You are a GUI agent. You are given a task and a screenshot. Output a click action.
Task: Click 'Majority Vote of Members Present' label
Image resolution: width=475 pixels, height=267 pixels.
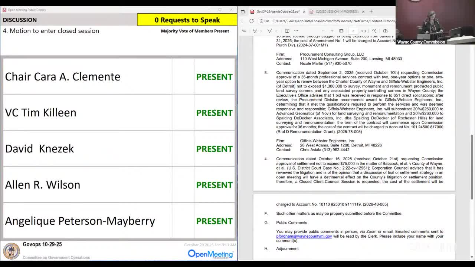point(195,31)
